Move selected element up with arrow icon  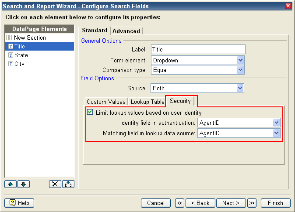coord(11,184)
